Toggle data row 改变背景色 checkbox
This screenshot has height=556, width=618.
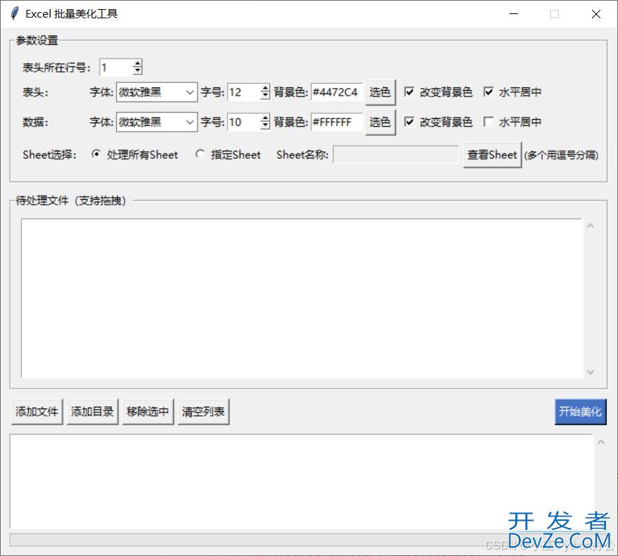point(409,122)
